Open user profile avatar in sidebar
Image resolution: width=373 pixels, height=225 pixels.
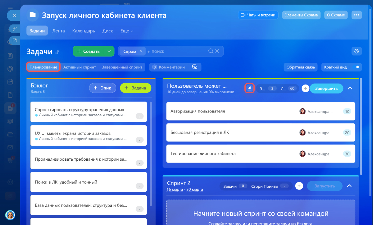(10, 215)
